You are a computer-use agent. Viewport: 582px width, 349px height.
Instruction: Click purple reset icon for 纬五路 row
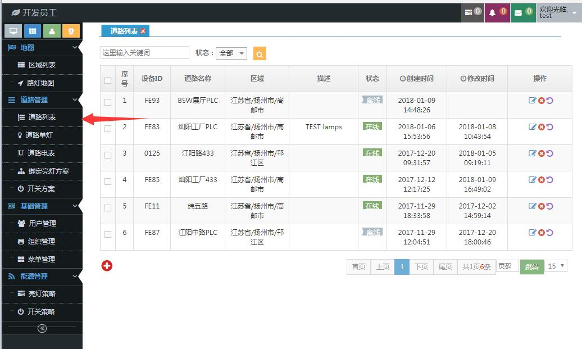(x=549, y=206)
